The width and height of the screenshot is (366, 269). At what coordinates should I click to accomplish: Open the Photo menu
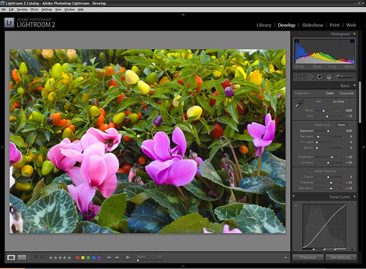pyautogui.click(x=35, y=9)
